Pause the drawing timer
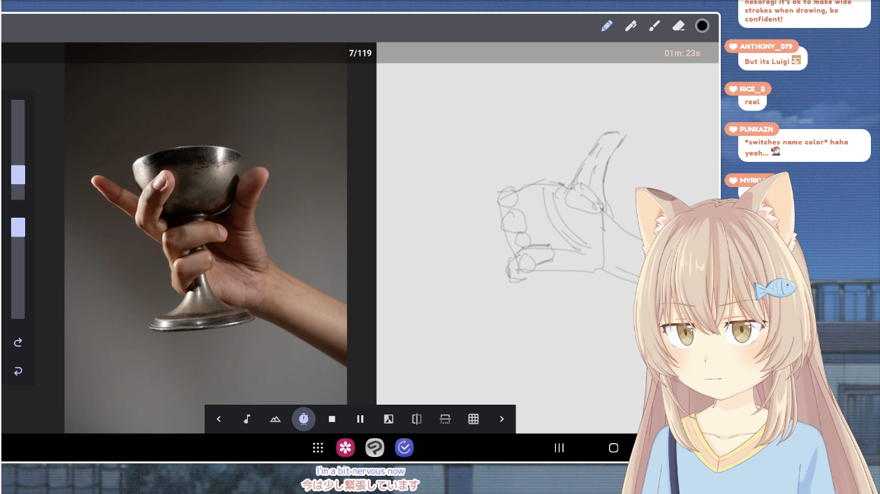Image resolution: width=880 pixels, height=494 pixels. pos(360,419)
